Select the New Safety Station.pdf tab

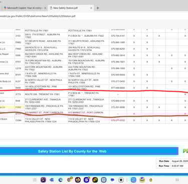[71, 8]
